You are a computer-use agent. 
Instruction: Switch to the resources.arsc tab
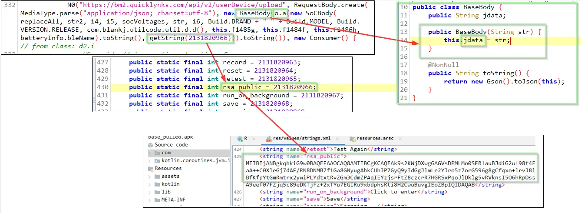tap(374, 139)
